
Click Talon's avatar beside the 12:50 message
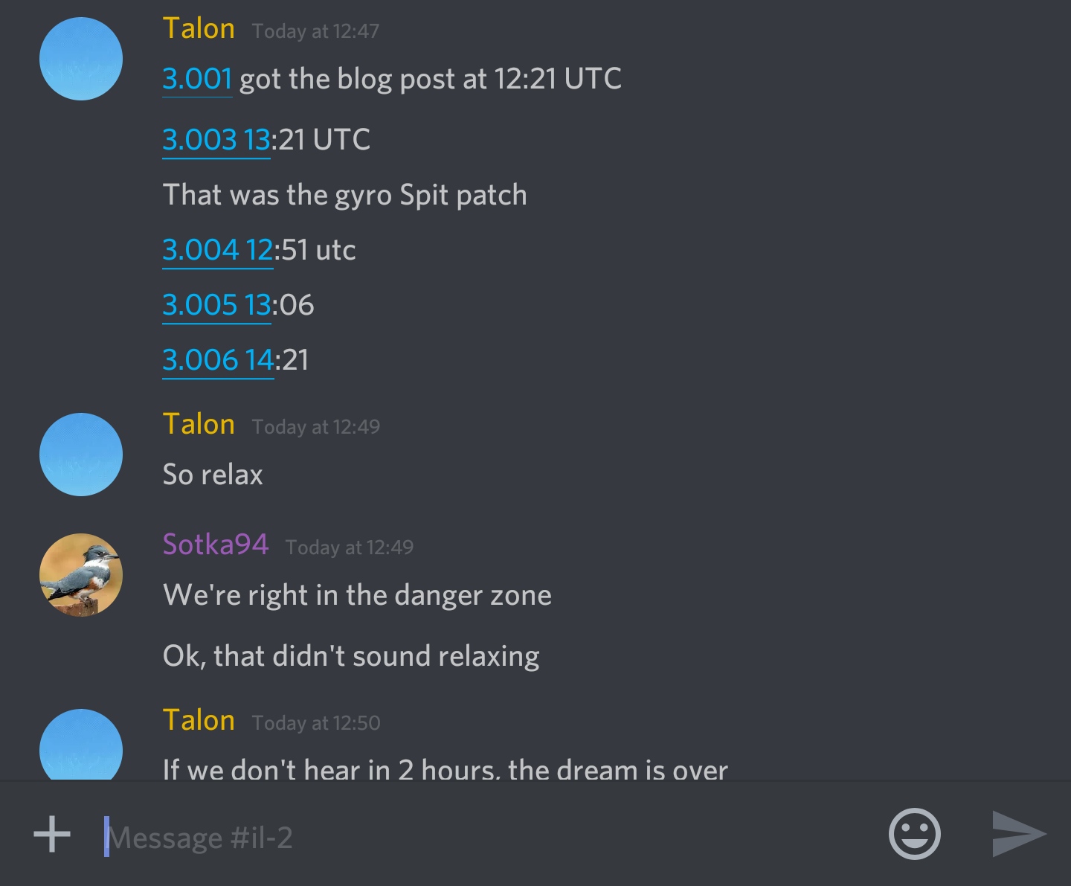click(81, 744)
